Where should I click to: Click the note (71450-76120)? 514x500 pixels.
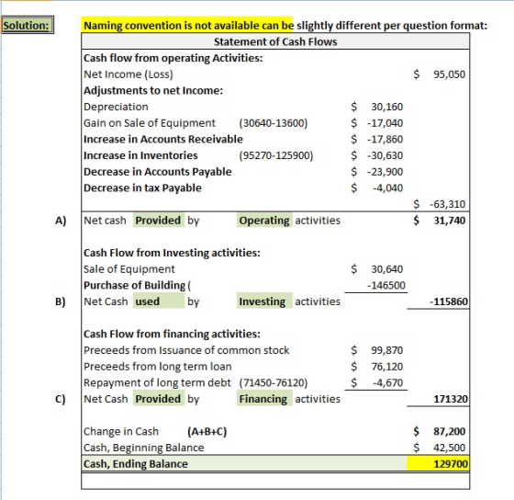coord(274,382)
